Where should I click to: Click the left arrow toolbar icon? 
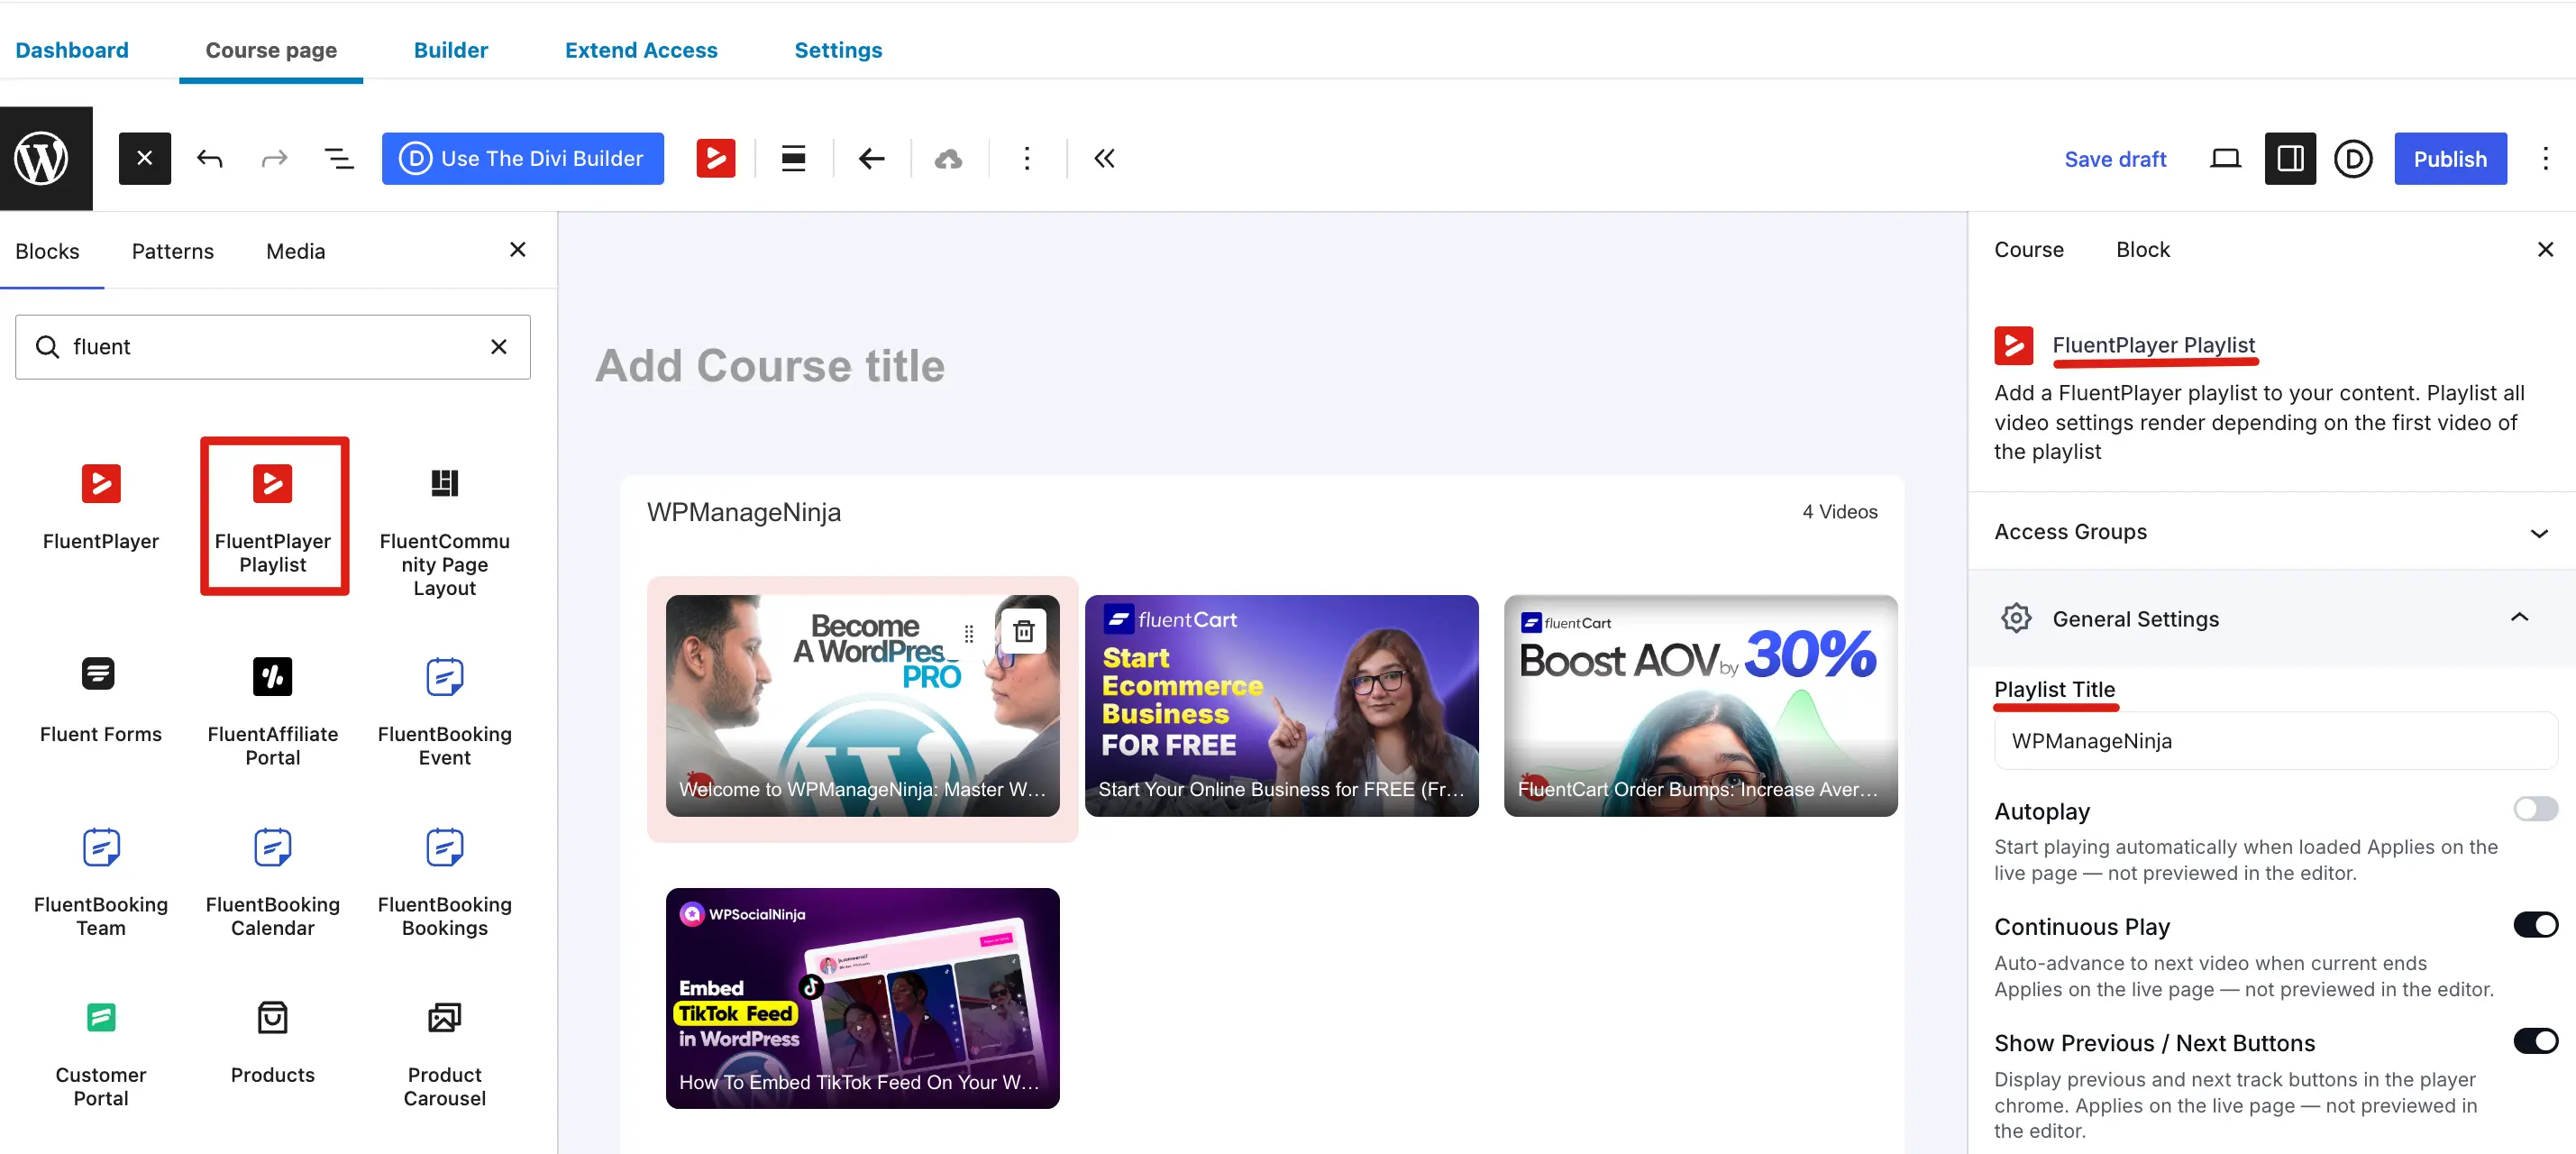point(872,159)
